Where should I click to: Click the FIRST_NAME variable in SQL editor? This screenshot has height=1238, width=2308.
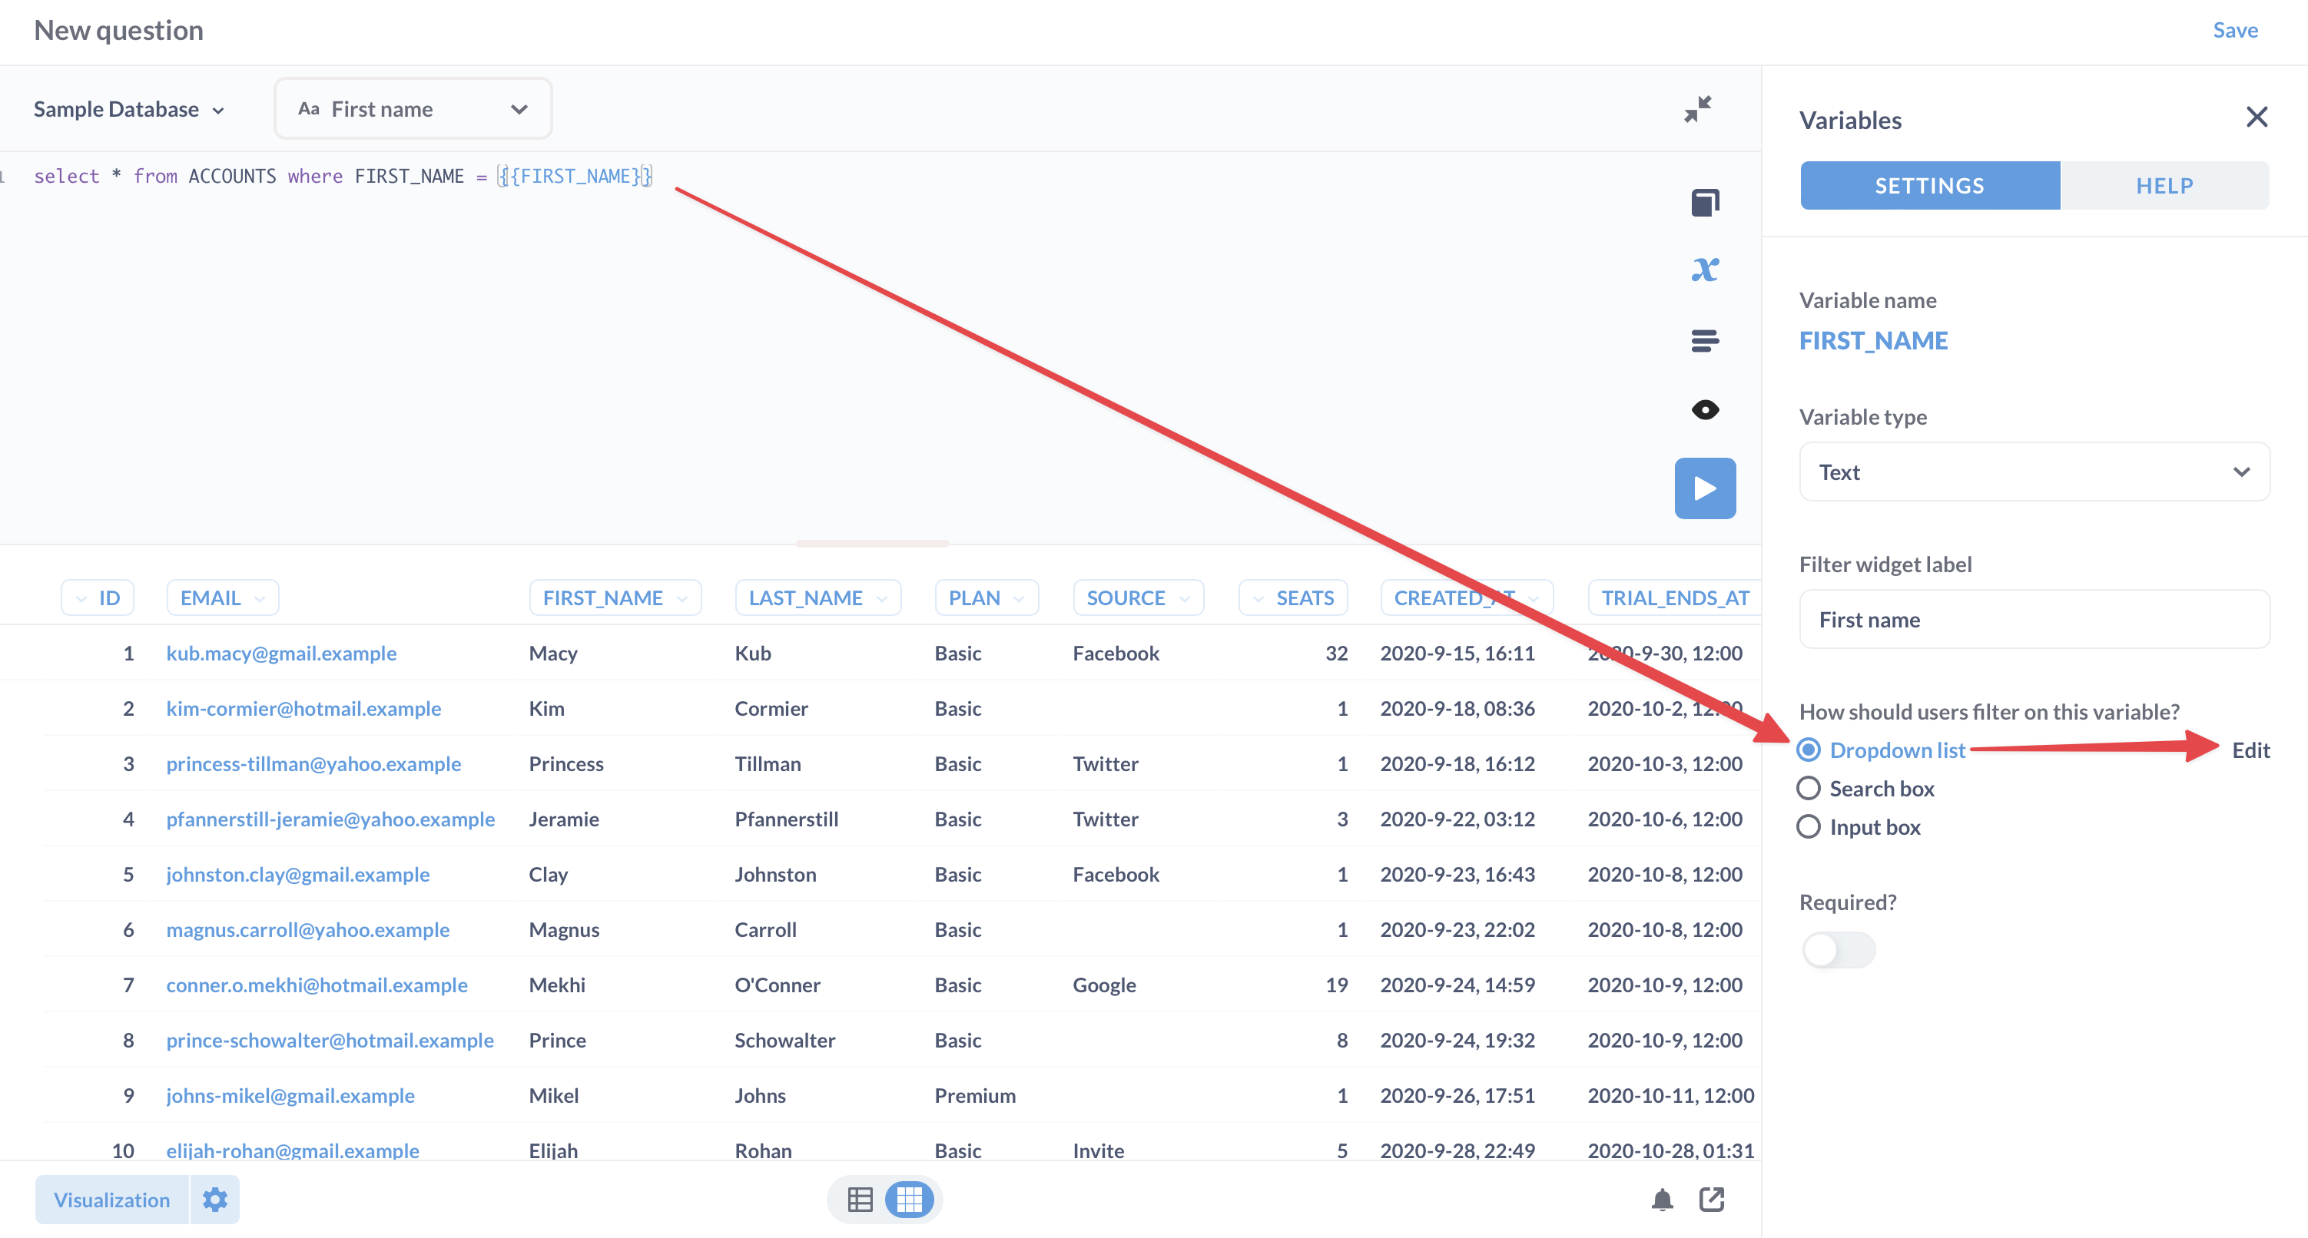(575, 176)
